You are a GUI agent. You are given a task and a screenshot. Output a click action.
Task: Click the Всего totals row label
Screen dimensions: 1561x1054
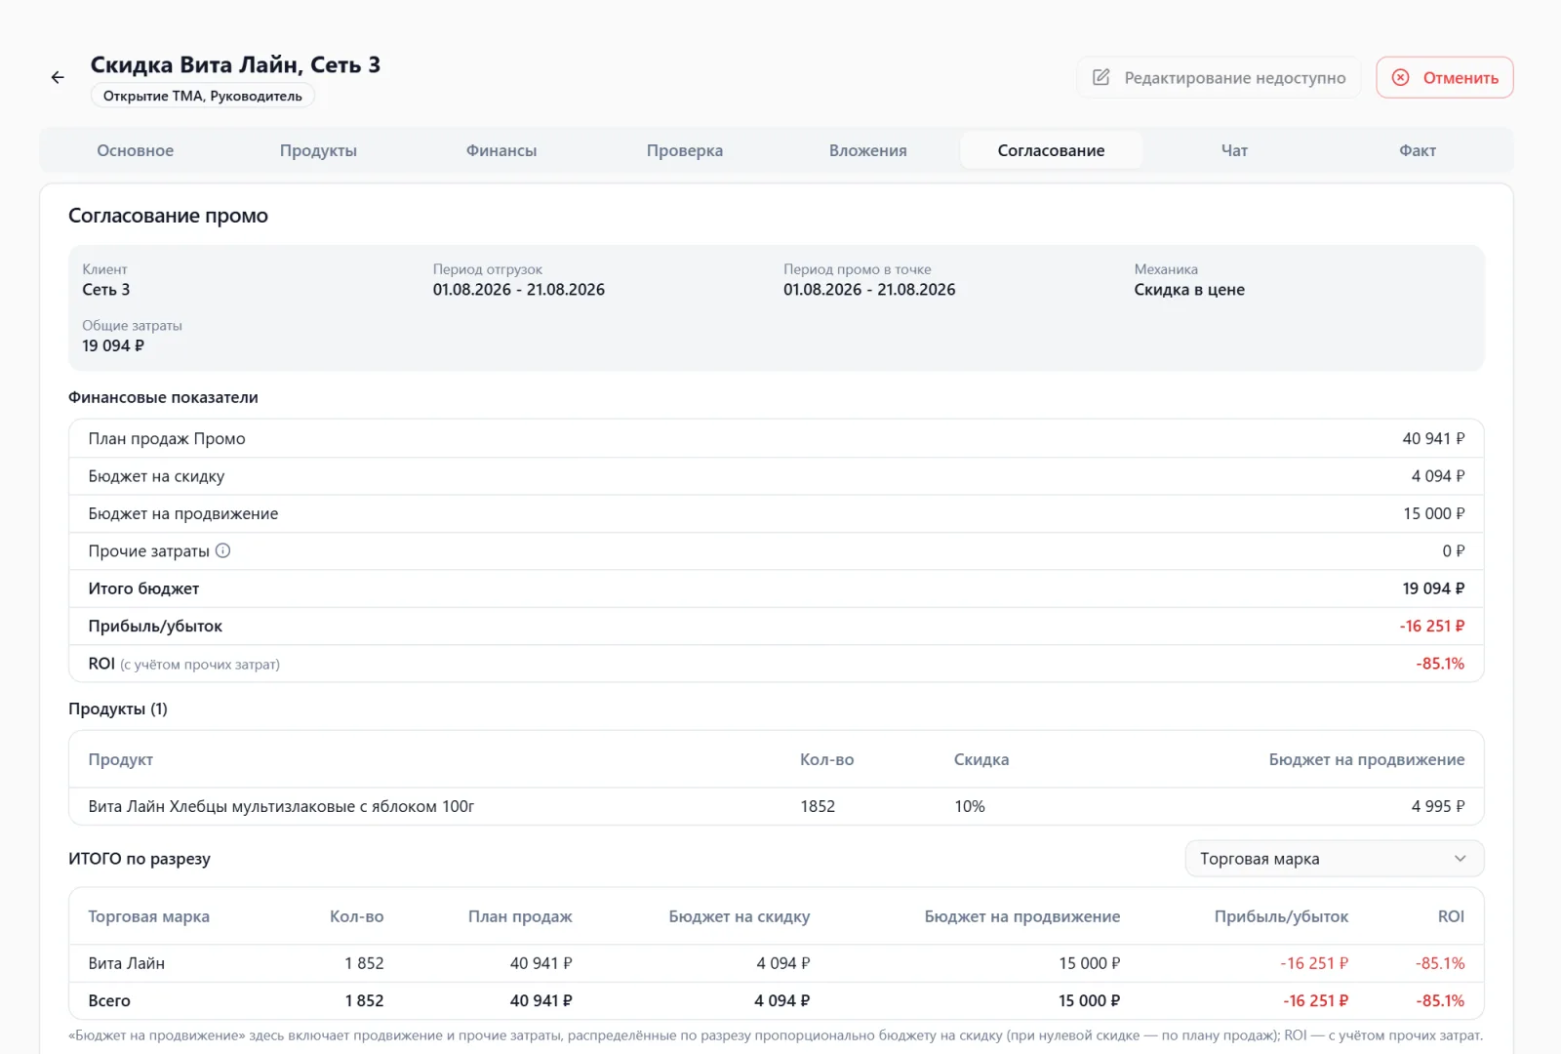point(109,1000)
